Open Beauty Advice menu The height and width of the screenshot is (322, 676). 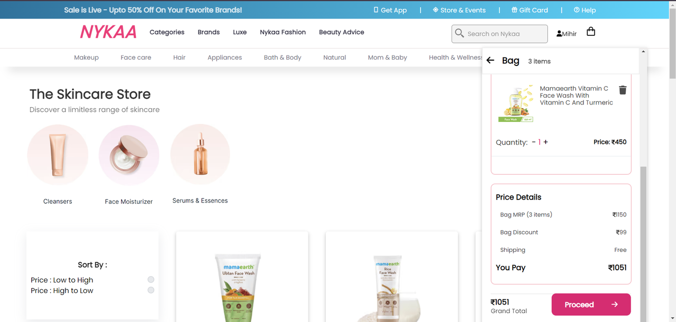point(342,32)
